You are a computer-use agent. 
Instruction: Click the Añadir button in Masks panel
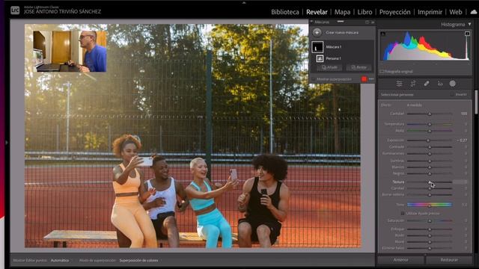tap(330, 67)
